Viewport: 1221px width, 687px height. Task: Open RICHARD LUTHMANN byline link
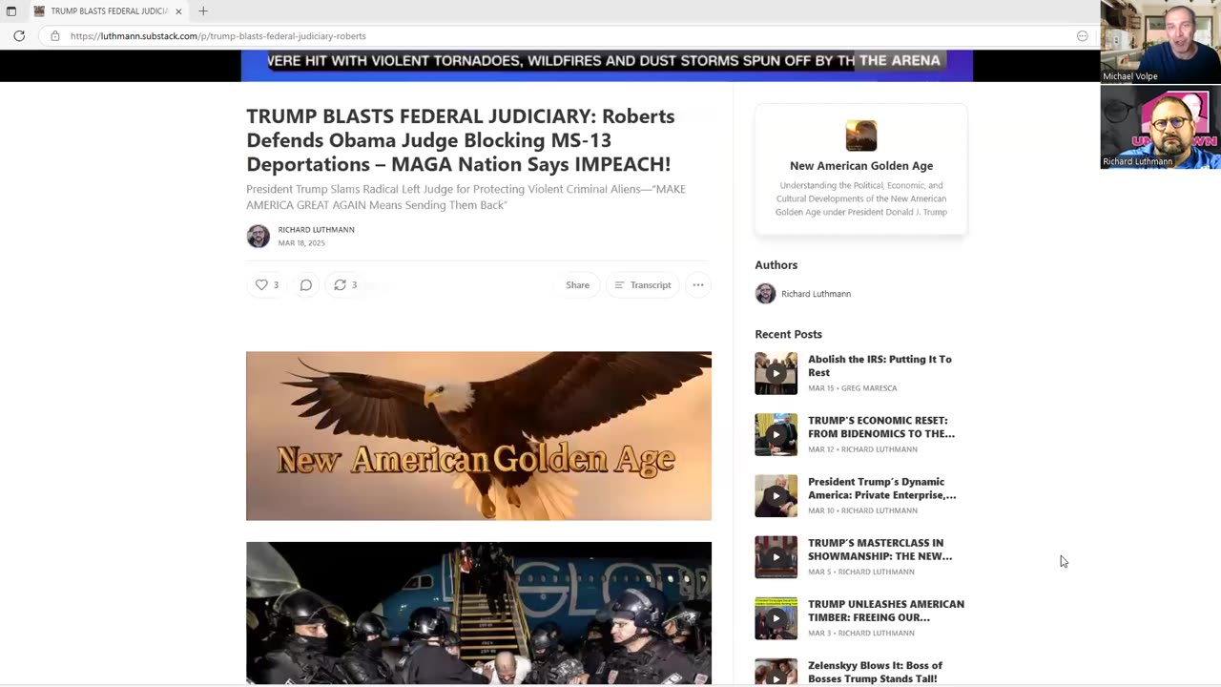pyautogui.click(x=316, y=230)
